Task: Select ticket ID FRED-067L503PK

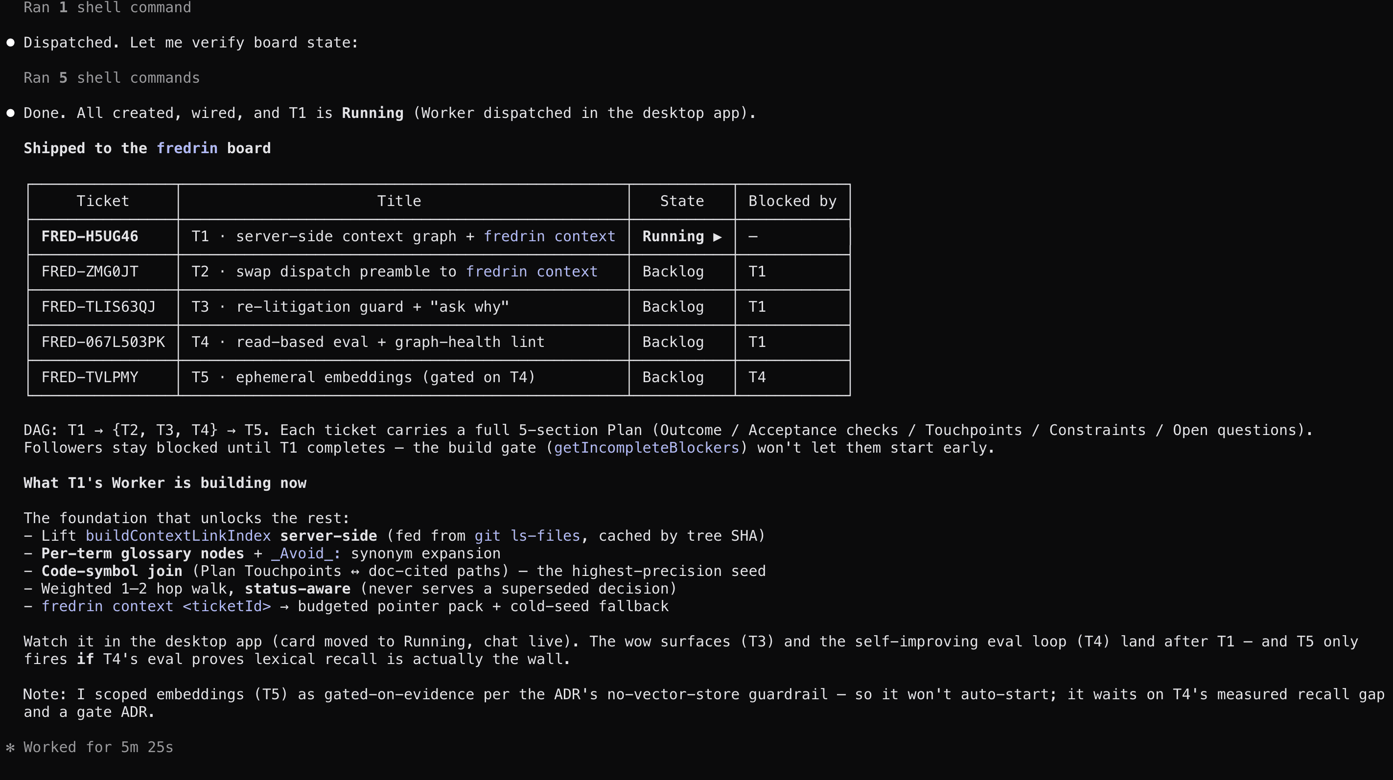Action: pos(103,342)
